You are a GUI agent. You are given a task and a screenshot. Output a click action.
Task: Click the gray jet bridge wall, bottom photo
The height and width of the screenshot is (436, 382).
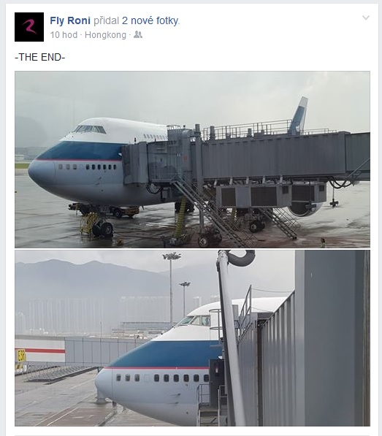tap(332, 338)
